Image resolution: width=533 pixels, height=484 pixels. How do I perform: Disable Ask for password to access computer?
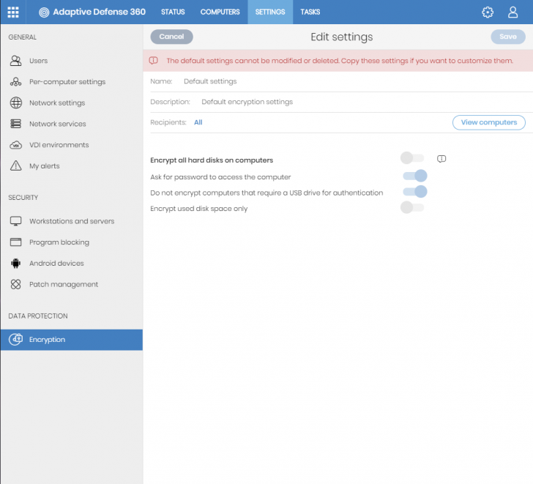pos(414,176)
